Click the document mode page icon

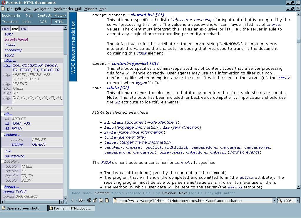(x=107, y=201)
